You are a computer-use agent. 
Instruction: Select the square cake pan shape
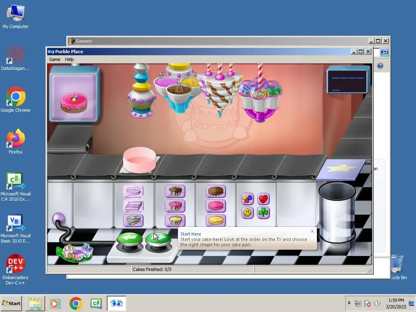[x=133, y=206]
